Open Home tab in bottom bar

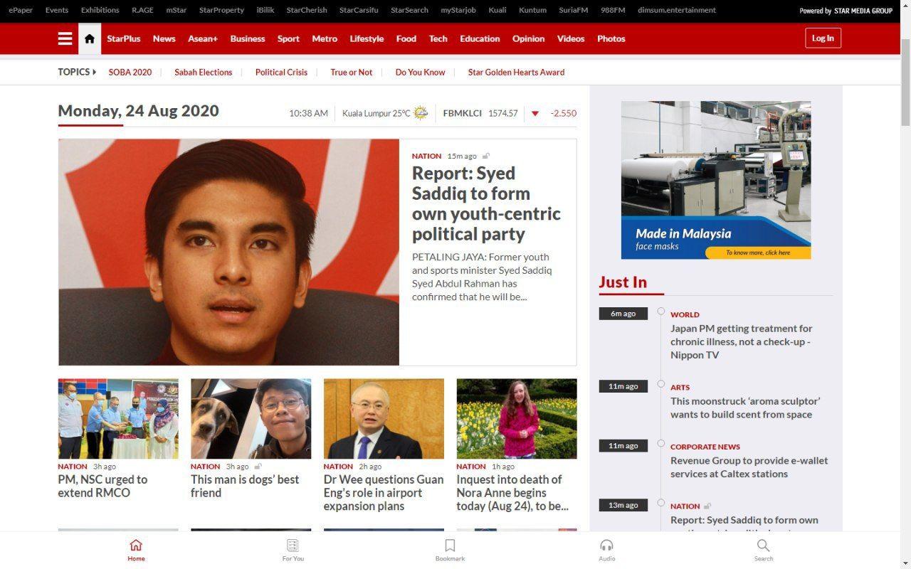tap(136, 550)
